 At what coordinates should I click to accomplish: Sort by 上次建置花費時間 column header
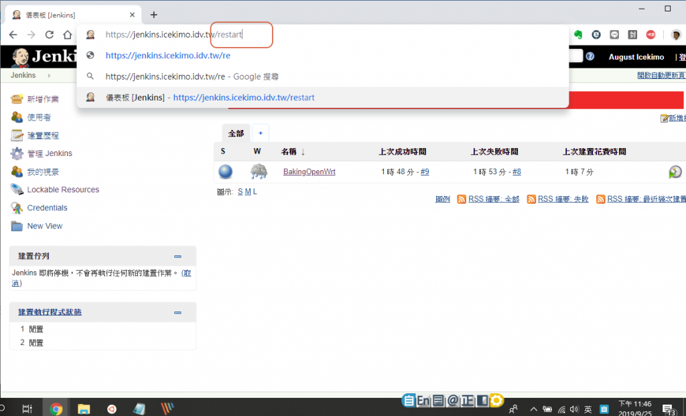pos(594,152)
